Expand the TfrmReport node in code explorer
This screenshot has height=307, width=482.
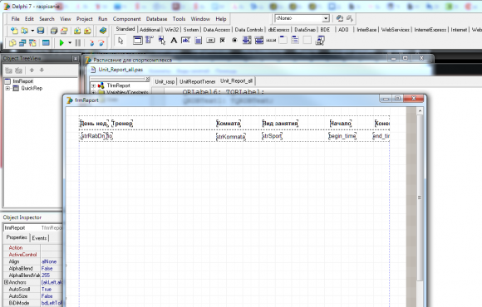[93, 85]
